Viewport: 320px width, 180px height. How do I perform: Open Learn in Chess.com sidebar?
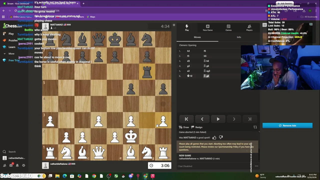click(x=9, y=47)
